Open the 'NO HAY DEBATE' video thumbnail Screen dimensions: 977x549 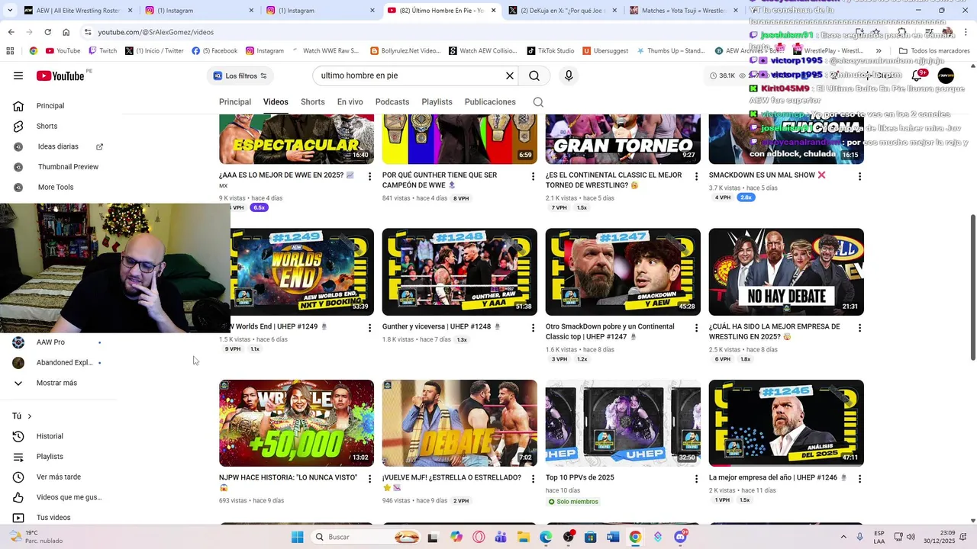point(786,272)
